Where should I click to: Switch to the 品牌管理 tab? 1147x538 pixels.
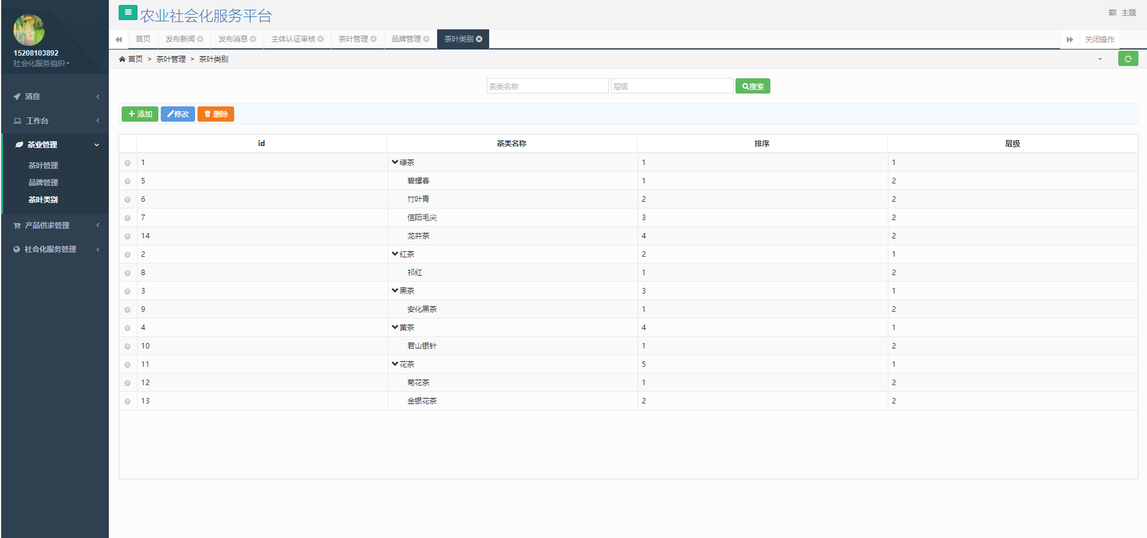[x=406, y=39]
